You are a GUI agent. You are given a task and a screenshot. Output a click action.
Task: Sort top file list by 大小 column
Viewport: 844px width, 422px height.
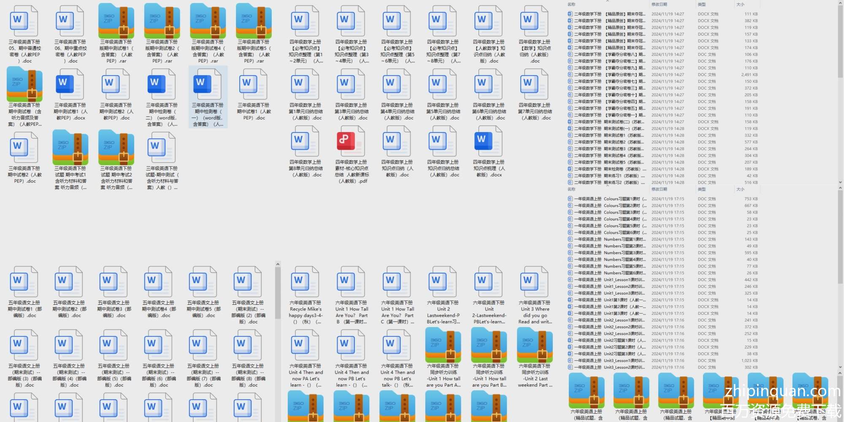[x=740, y=4]
